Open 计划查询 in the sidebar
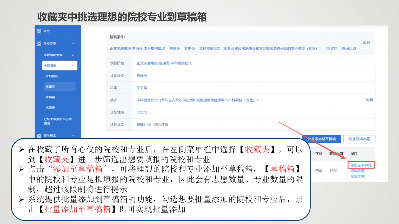This screenshot has height=224, width=399. coord(52,76)
